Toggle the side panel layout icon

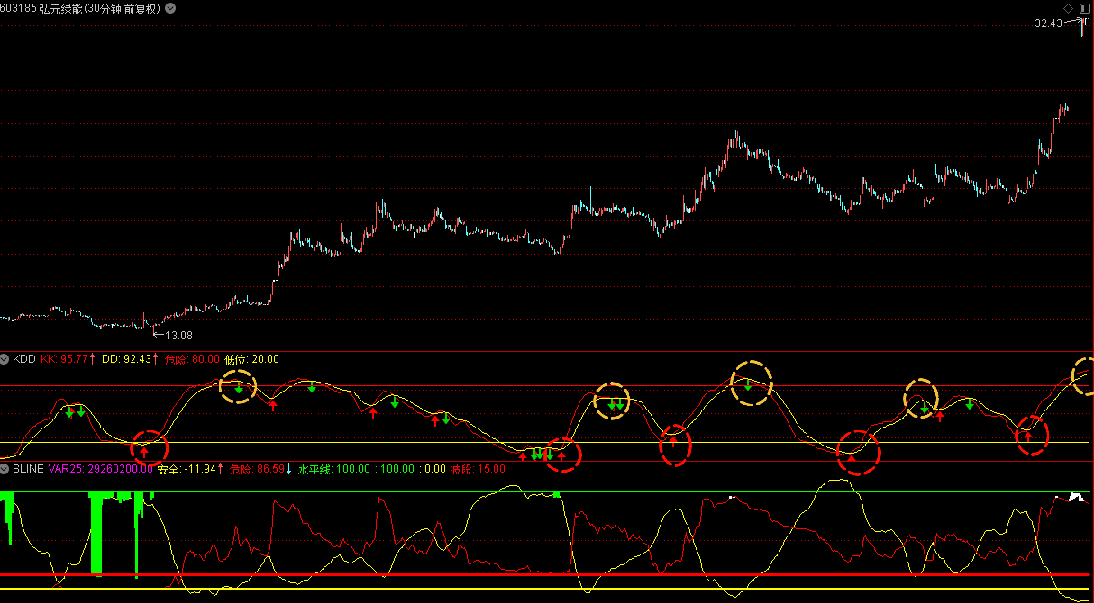(1085, 8)
